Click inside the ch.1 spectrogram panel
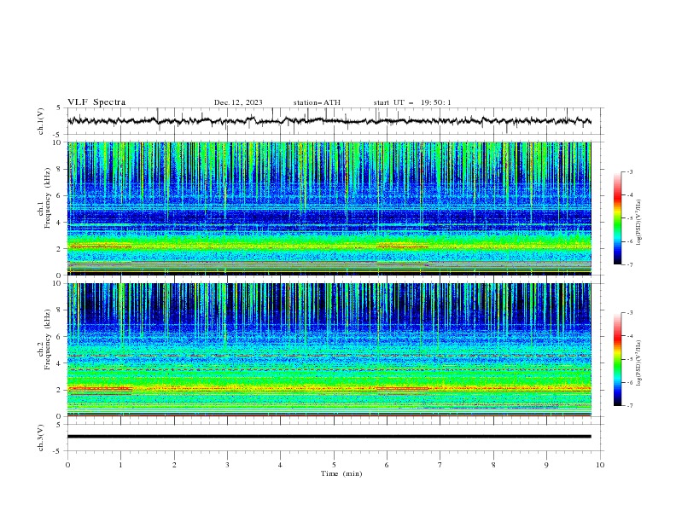This screenshot has height=522, width=676. click(x=329, y=208)
